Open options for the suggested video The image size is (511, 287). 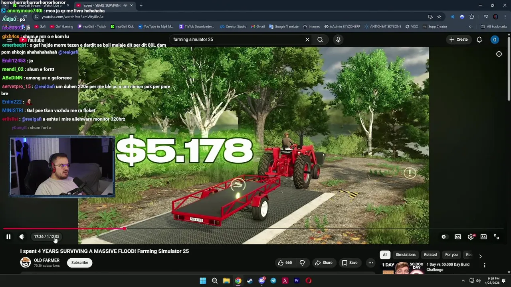click(x=485, y=265)
